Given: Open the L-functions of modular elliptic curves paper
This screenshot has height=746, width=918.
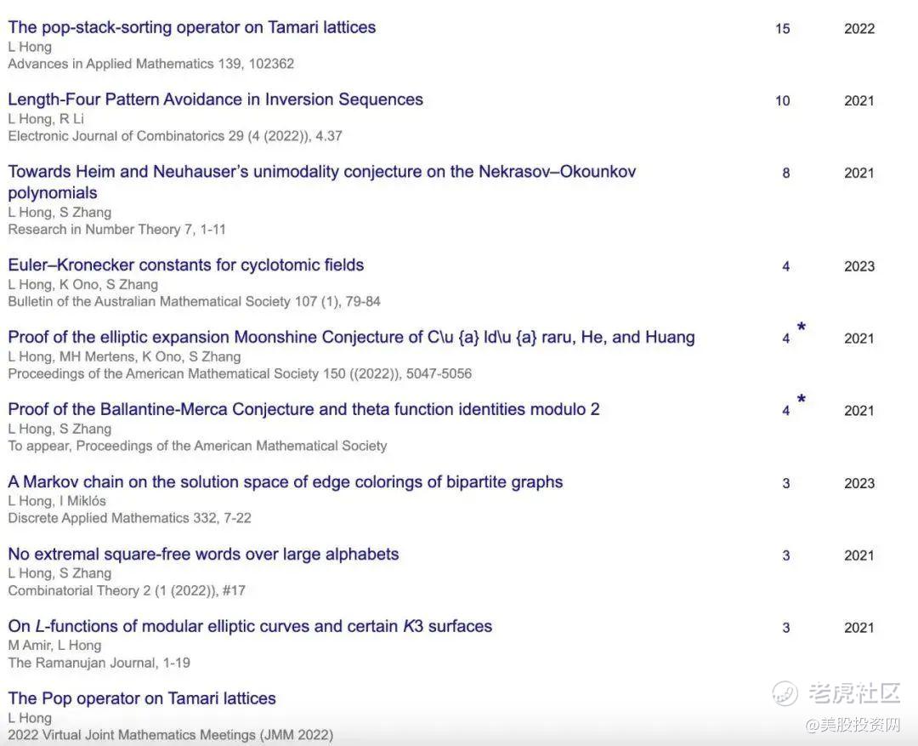Looking at the screenshot, I should pos(250,626).
